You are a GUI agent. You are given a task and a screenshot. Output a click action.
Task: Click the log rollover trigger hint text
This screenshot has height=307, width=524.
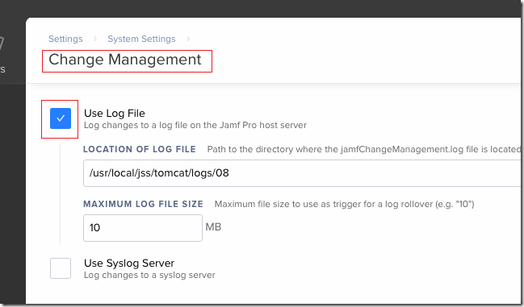[344, 204]
